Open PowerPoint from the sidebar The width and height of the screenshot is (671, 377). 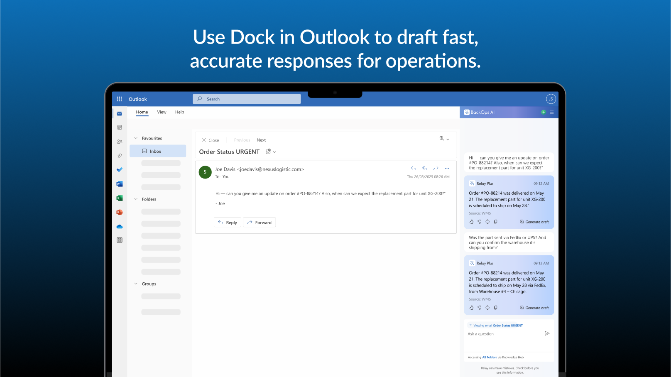(x=120, y=212)
